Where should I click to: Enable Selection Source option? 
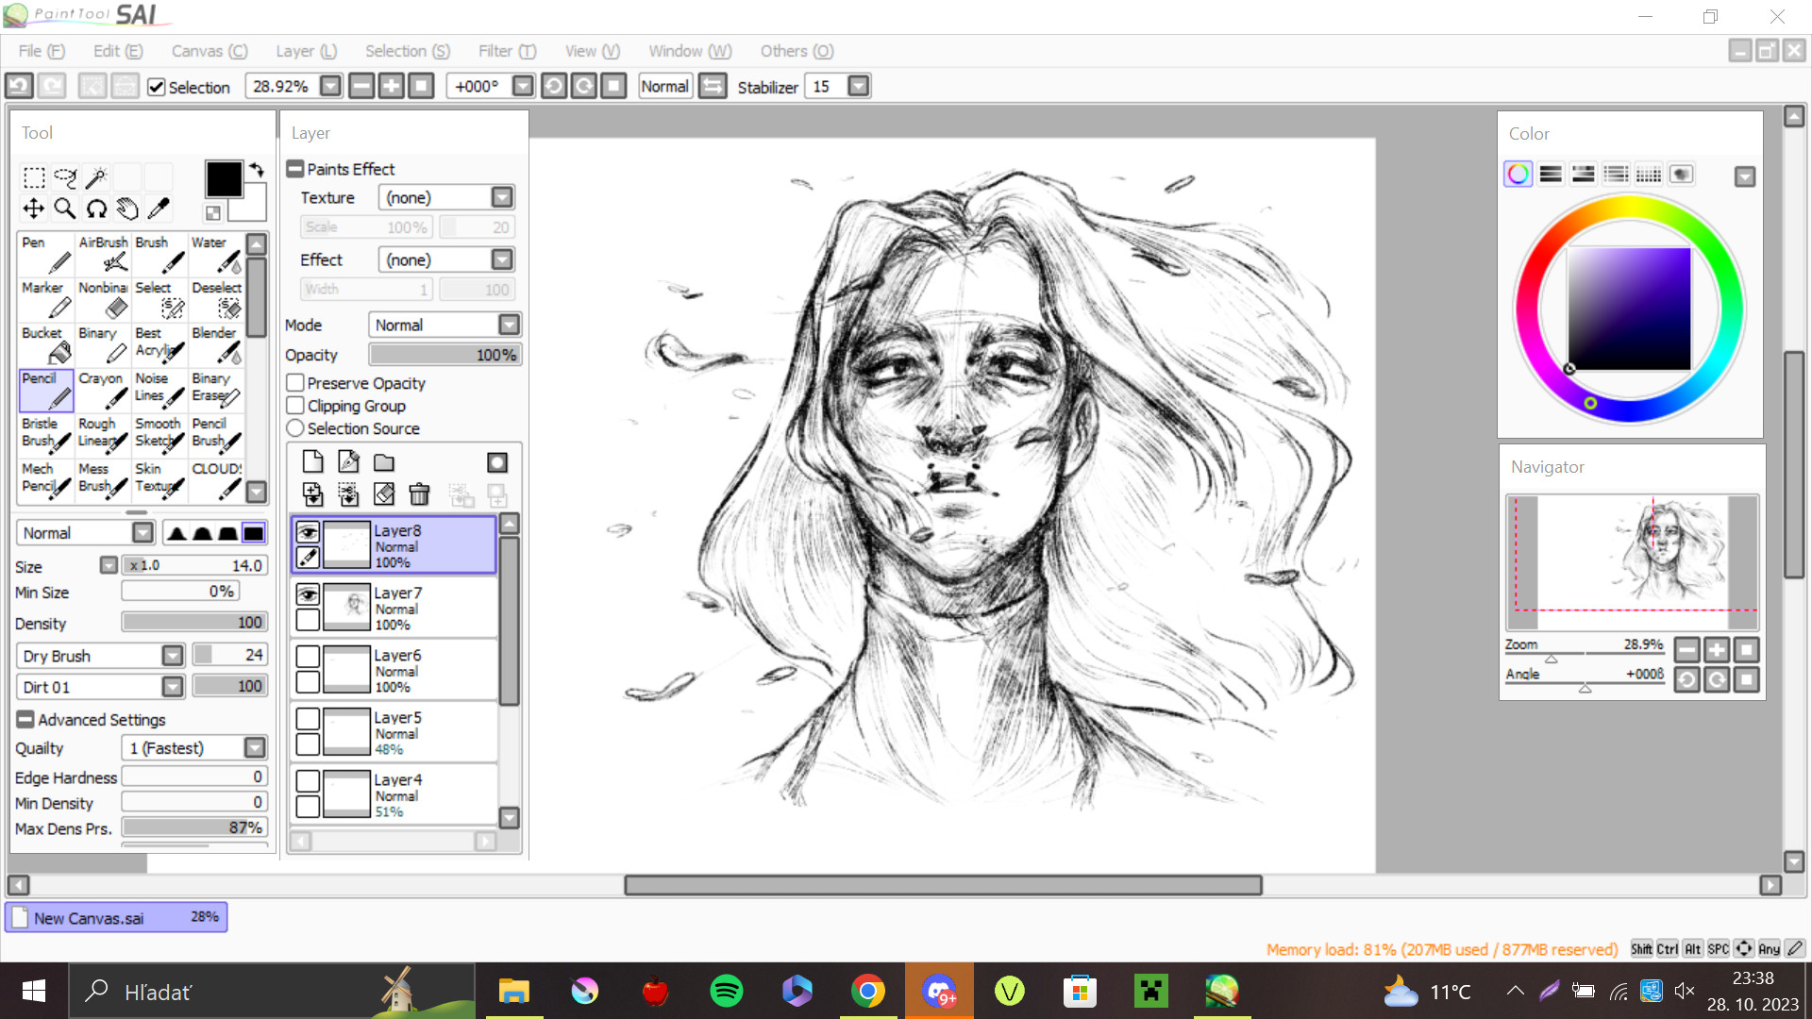tap(295, 428)
